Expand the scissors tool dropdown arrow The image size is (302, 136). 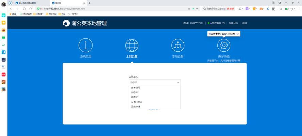pos(243,9)
